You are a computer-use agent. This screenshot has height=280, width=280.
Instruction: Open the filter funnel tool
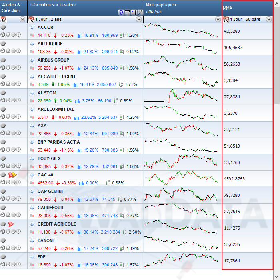[128, 12]
